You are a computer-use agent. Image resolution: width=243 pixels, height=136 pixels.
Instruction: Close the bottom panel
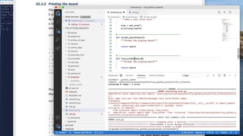coord(235,75)
